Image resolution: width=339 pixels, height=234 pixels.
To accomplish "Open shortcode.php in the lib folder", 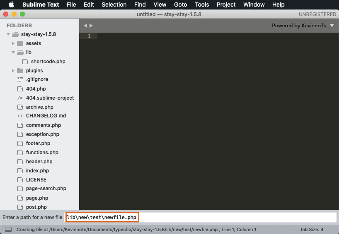I will click(x=48, y=62).
